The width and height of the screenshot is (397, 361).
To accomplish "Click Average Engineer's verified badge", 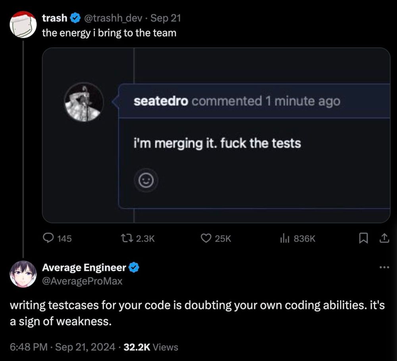I will (134, 268).
